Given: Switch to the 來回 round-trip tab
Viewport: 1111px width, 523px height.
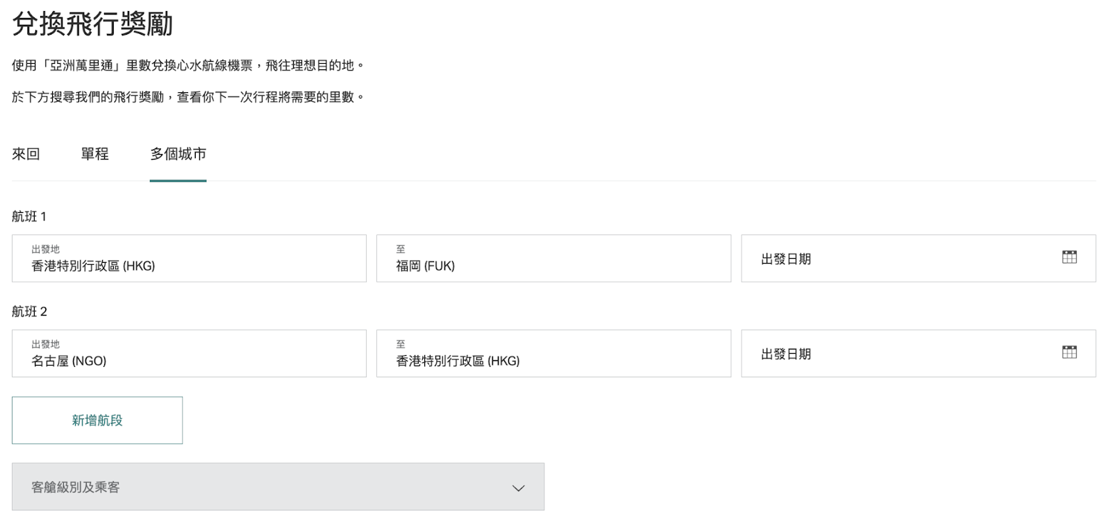Looking at the screenshot, I should tap(26, 154).
